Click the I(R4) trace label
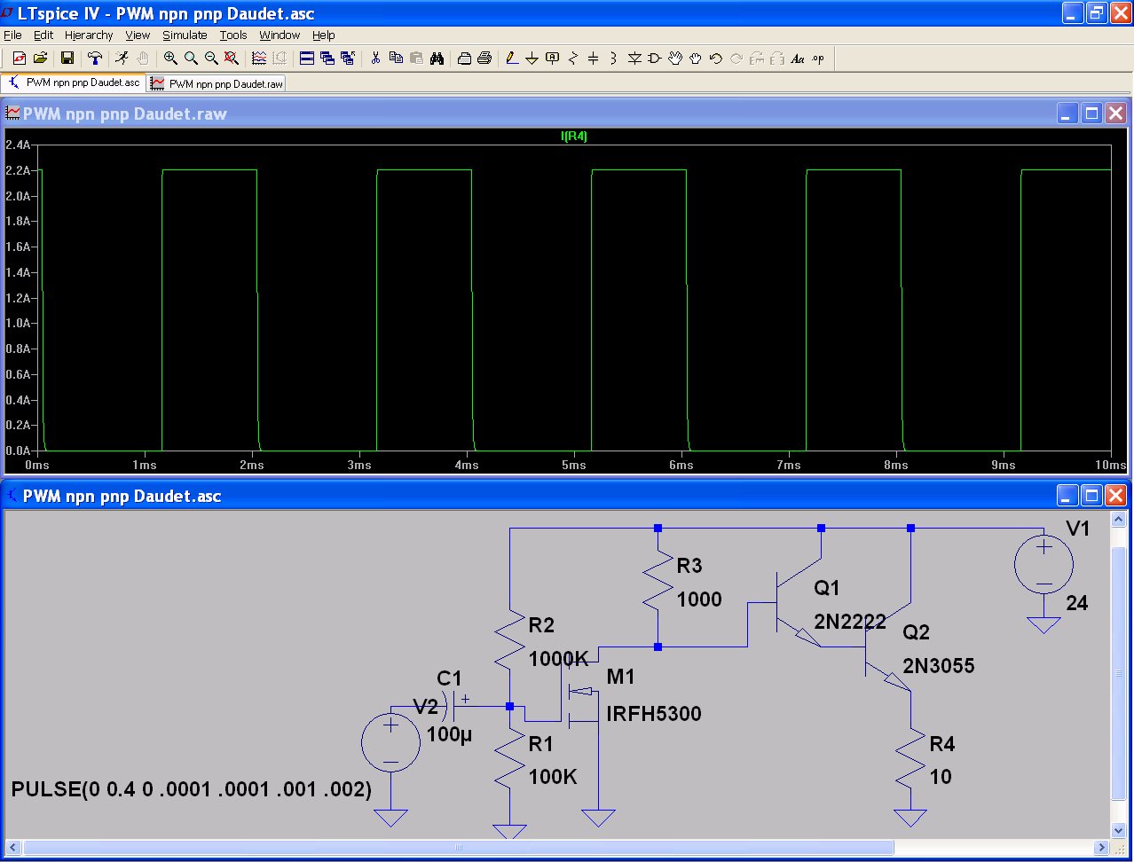1134x862 pixels. pos(574,137)
